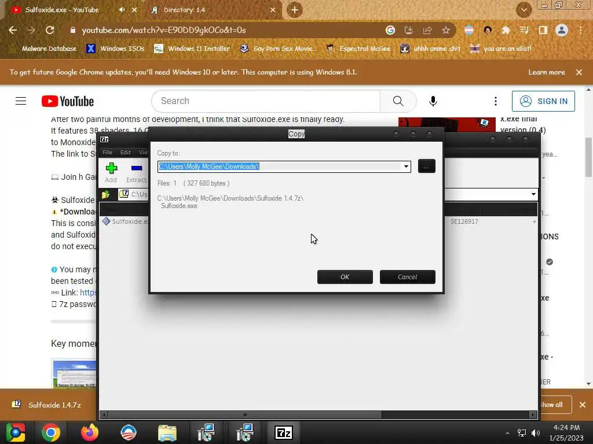The height and width of the screenshot is (444, 593).
Task: Click the 7-Zip Add toolbar icon
Action: tap(111, 173)
